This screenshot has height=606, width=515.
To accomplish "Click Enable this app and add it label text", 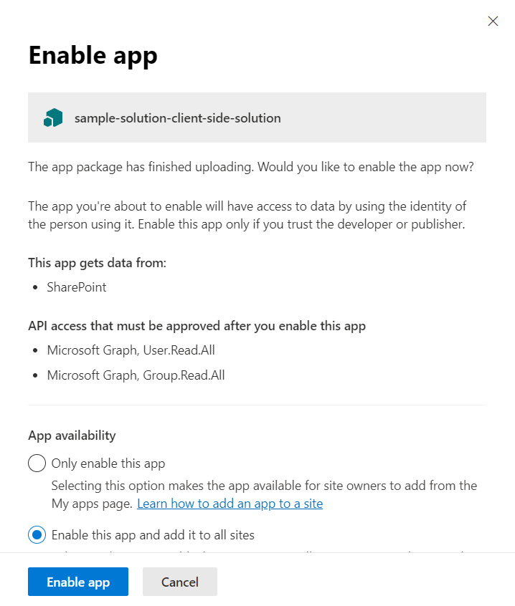I will coord(153,535).
